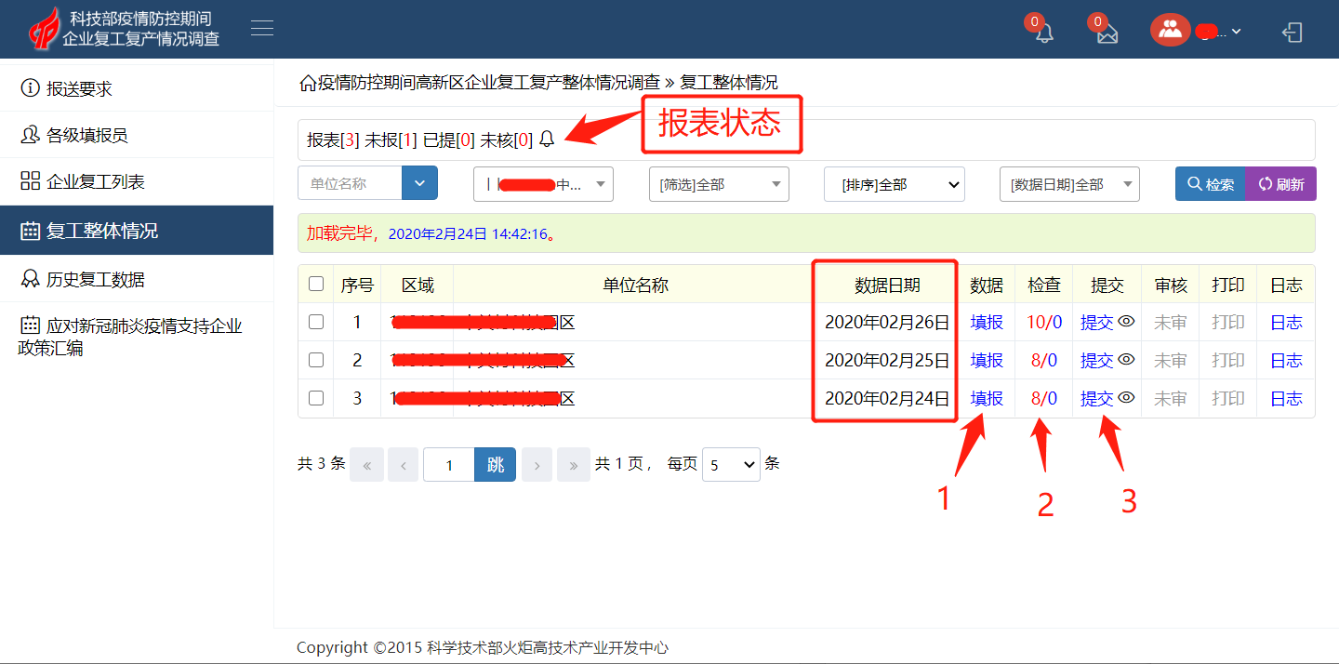
Task: Open the envelope messages icon
Action: (x=1107, y=33)
